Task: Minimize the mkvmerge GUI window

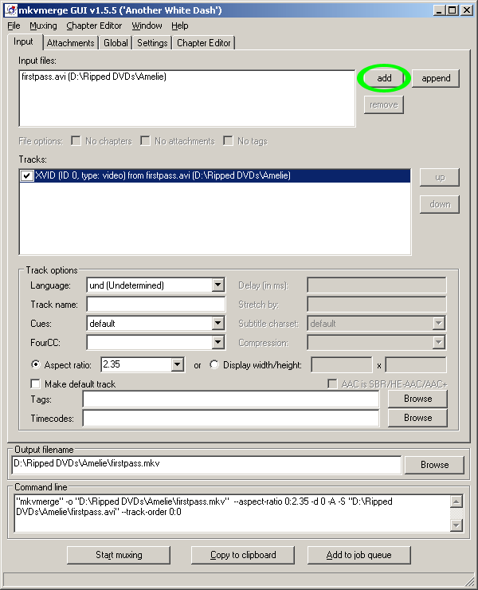Action: 439,10
